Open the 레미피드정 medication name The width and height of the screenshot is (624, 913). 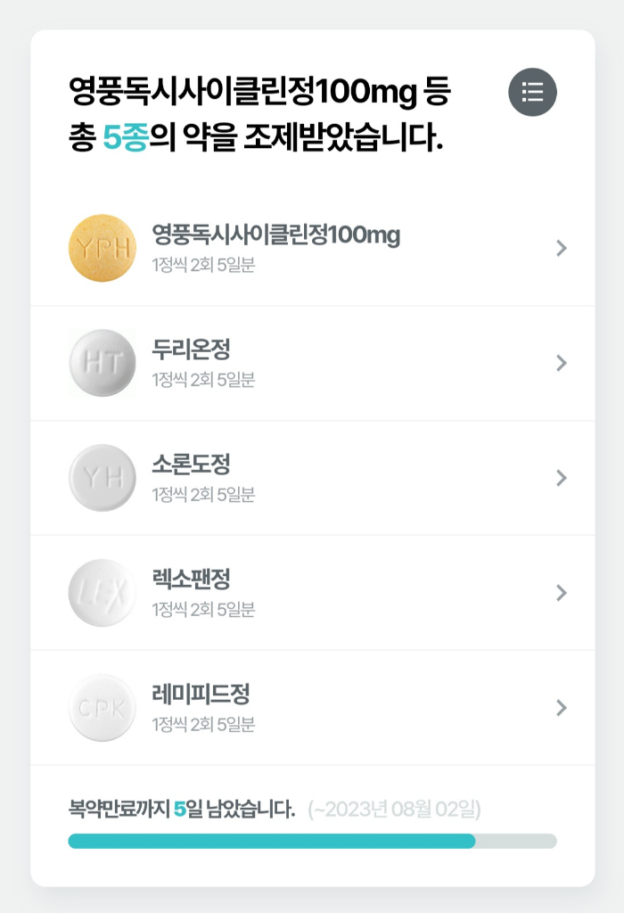point(201,695)
